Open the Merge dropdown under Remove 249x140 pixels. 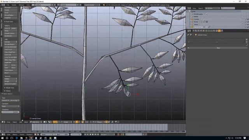(x=11, y=81)
